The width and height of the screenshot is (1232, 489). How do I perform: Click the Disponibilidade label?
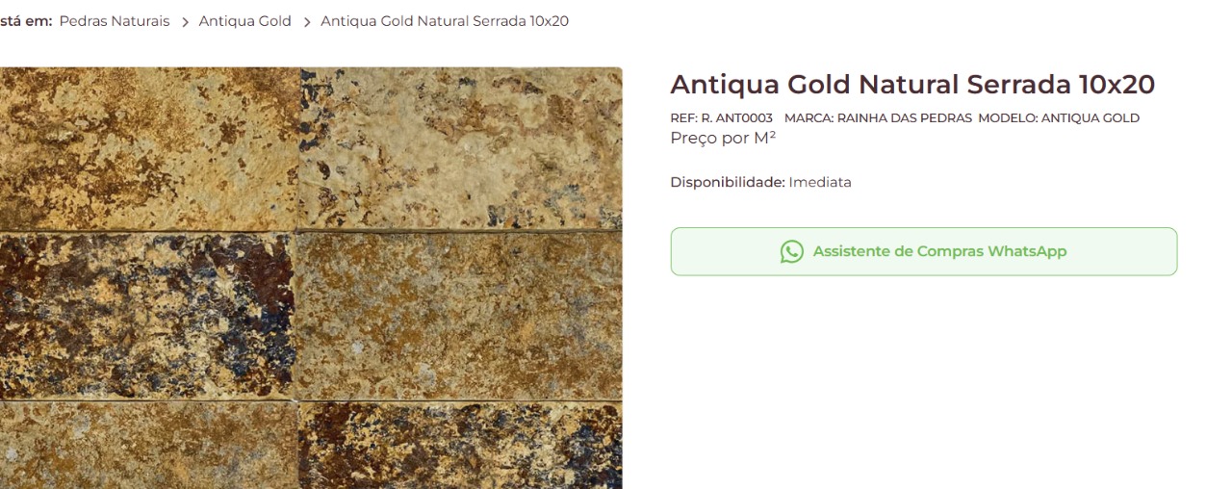pos(728,182)
